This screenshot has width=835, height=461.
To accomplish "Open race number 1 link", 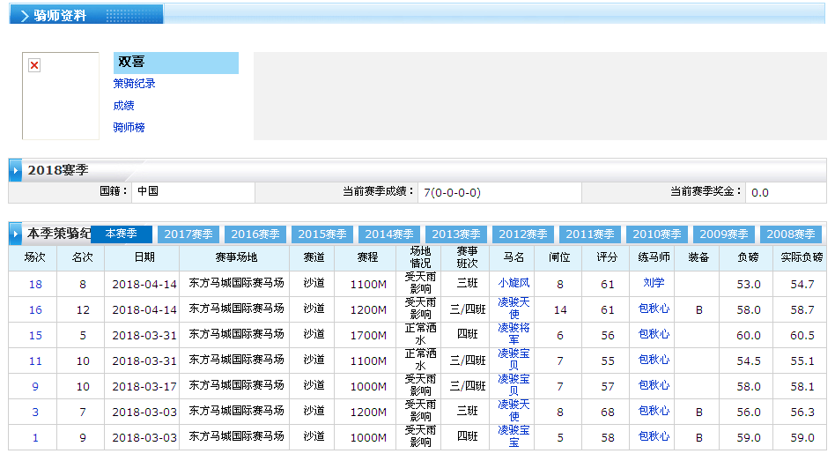I will click(x=35, y=437).
